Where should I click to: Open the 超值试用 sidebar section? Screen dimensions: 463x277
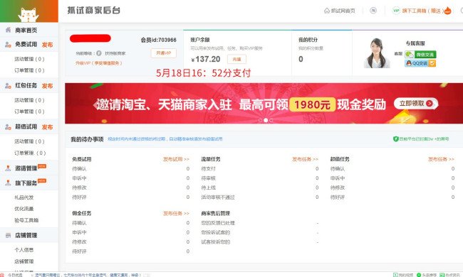26,127
